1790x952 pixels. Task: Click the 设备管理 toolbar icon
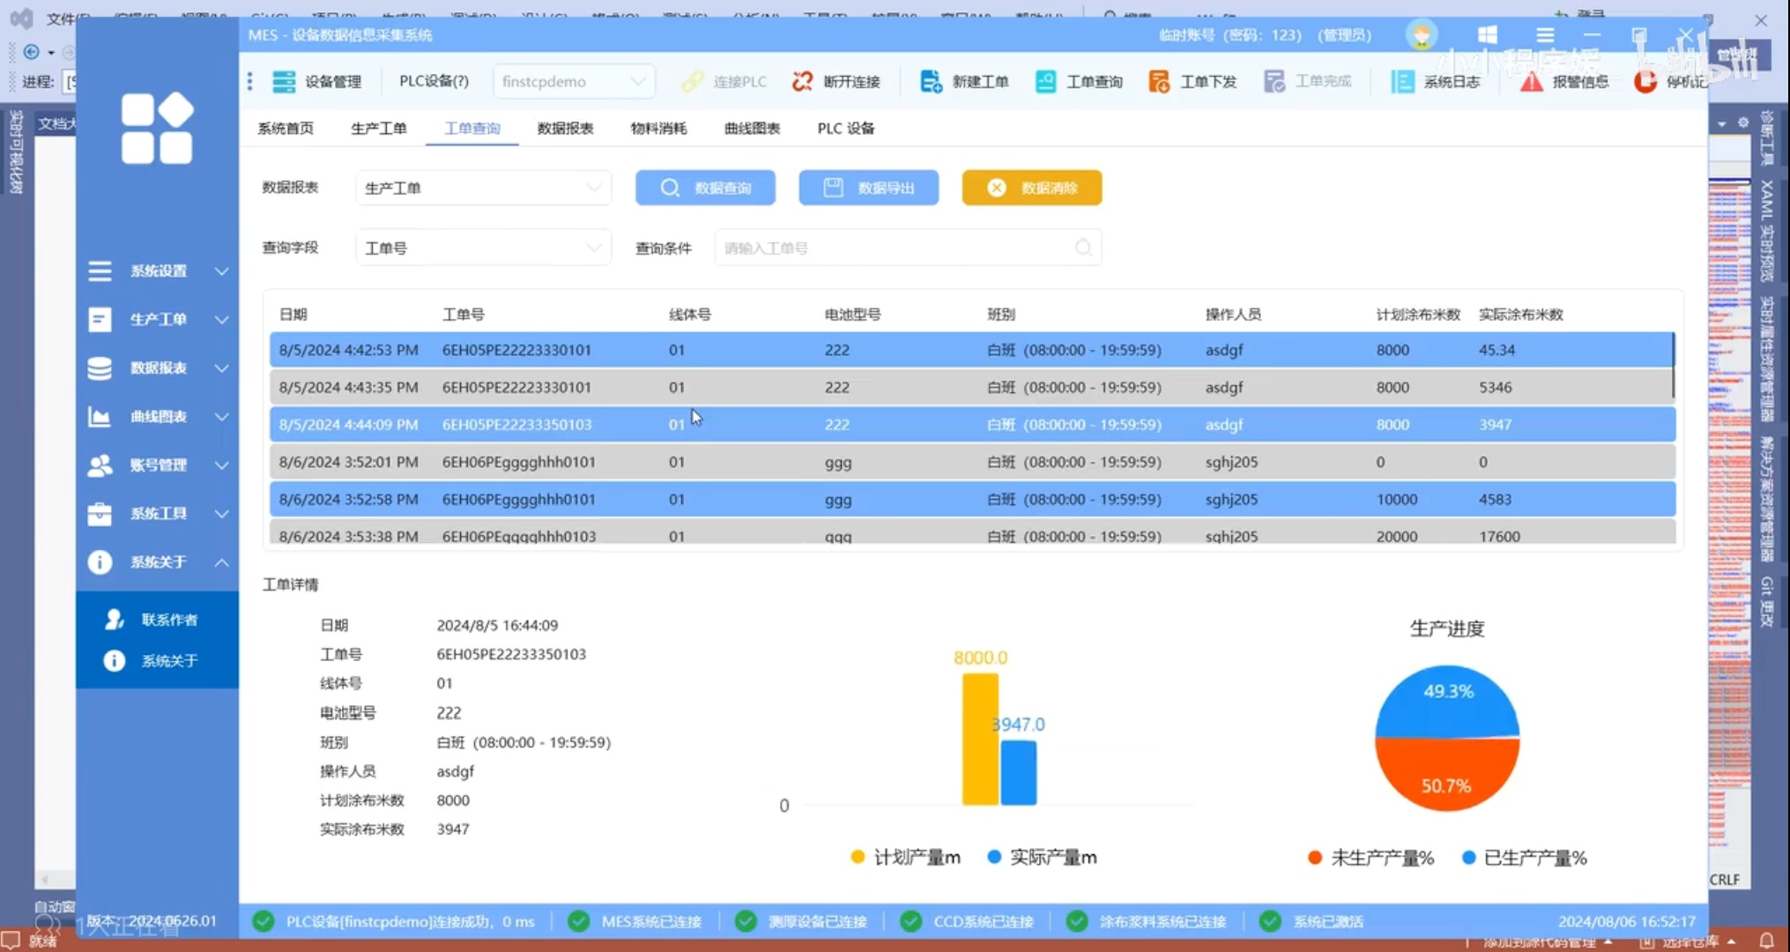tap(284, 81)
